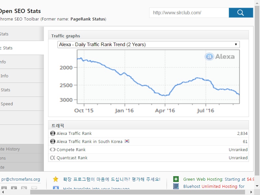Viewport: 260px width, 195px height.
Task: Click the yellow star rating icon
Action: coord(56,179)
